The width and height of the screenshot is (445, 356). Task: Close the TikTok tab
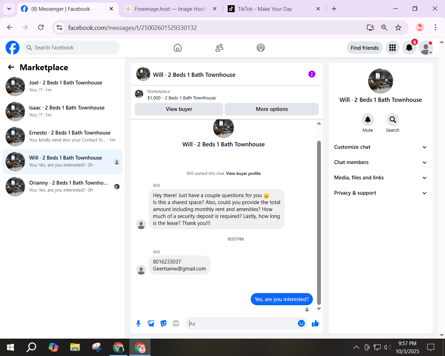(318, 9)
